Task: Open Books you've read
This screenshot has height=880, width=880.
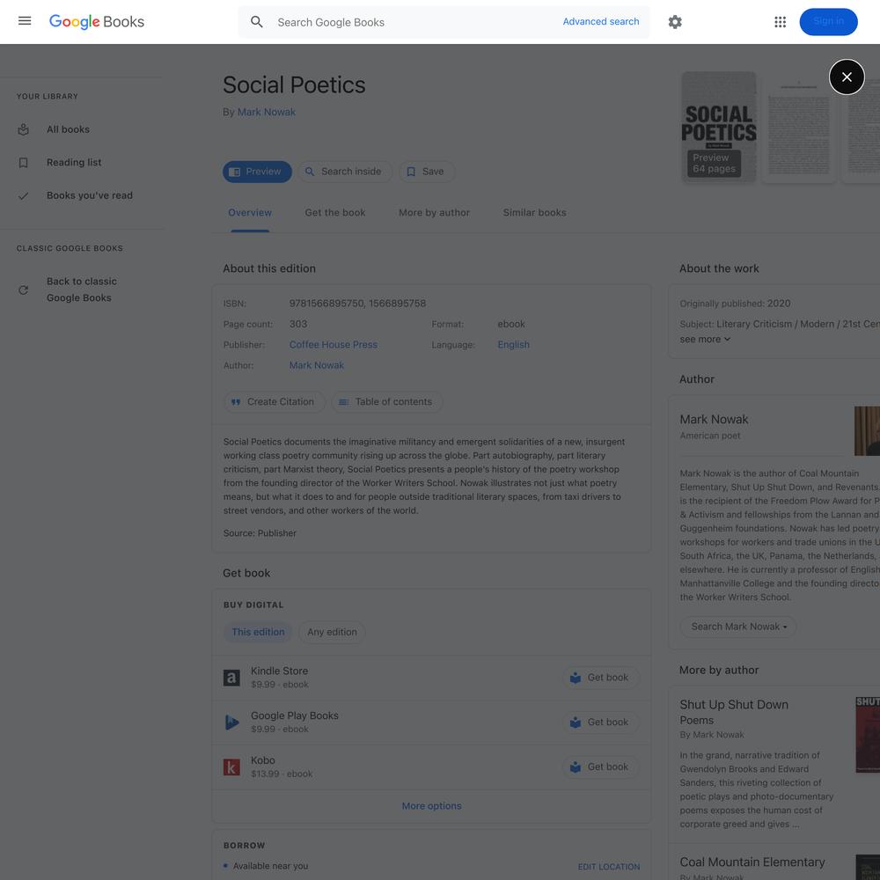Action: [x=89, y=196]
